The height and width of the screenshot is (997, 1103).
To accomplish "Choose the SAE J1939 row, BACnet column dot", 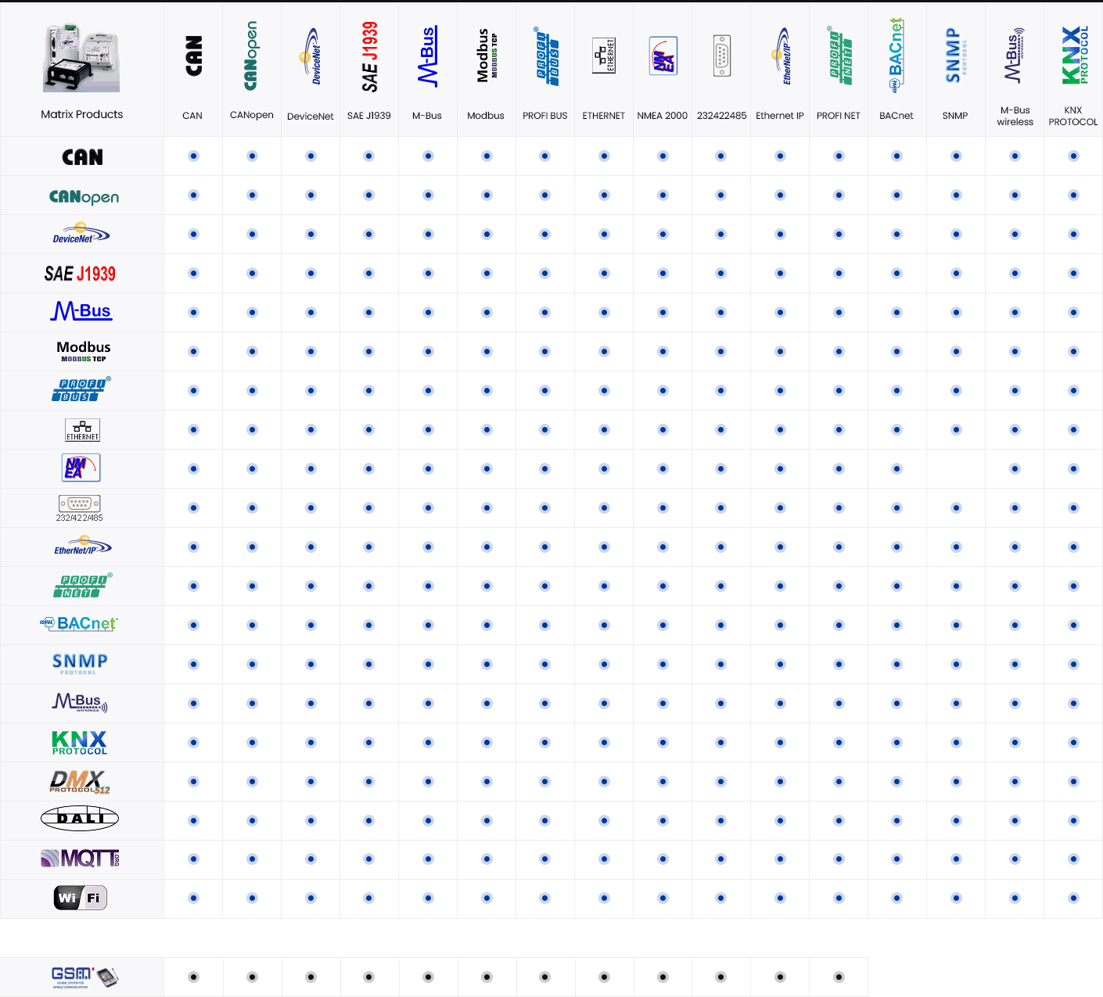I will point(897,274).
